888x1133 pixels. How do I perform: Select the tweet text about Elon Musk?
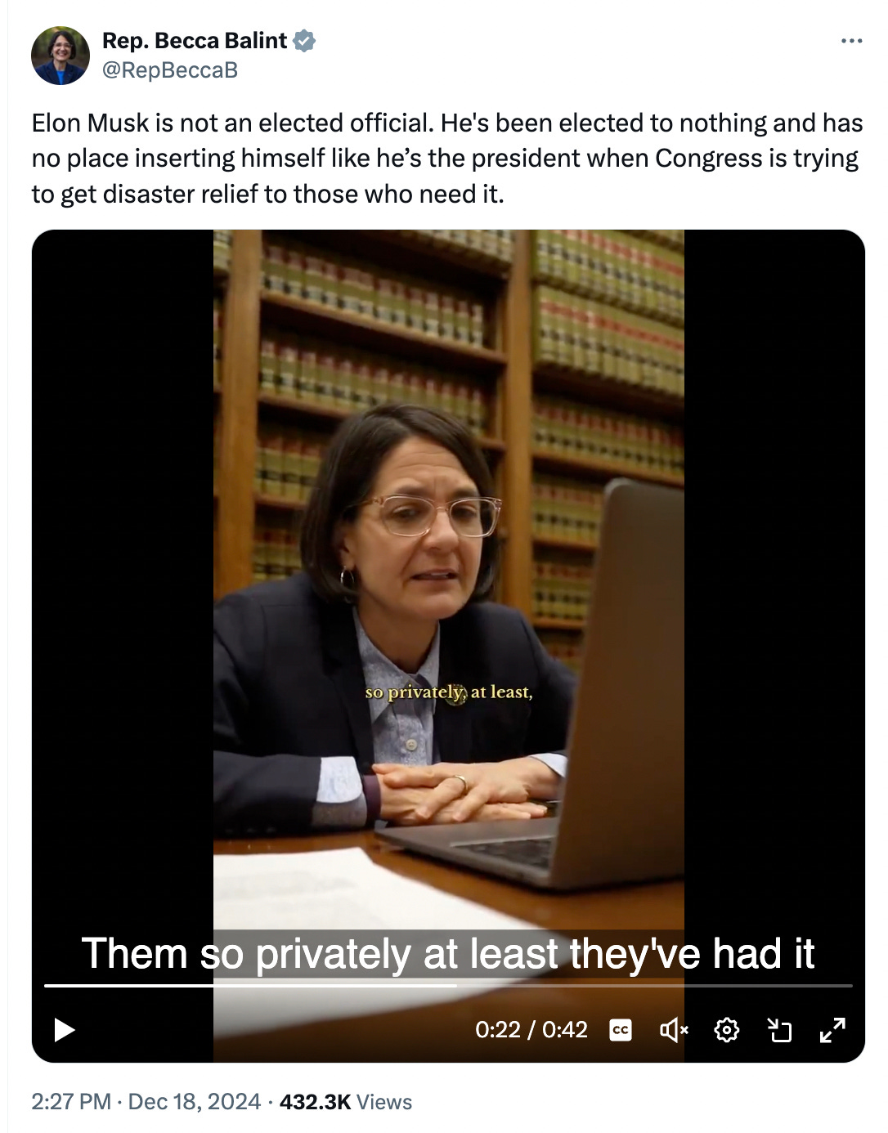[447, 159]
